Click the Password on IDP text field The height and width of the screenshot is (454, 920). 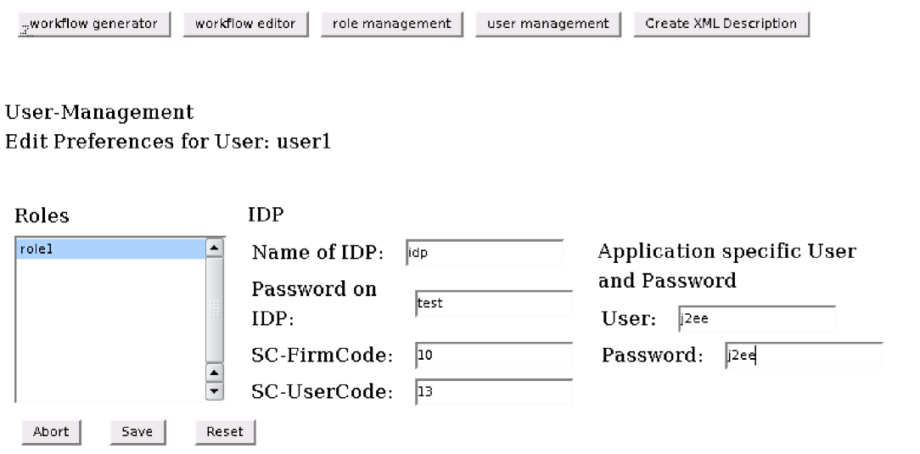tap(494, 303)
